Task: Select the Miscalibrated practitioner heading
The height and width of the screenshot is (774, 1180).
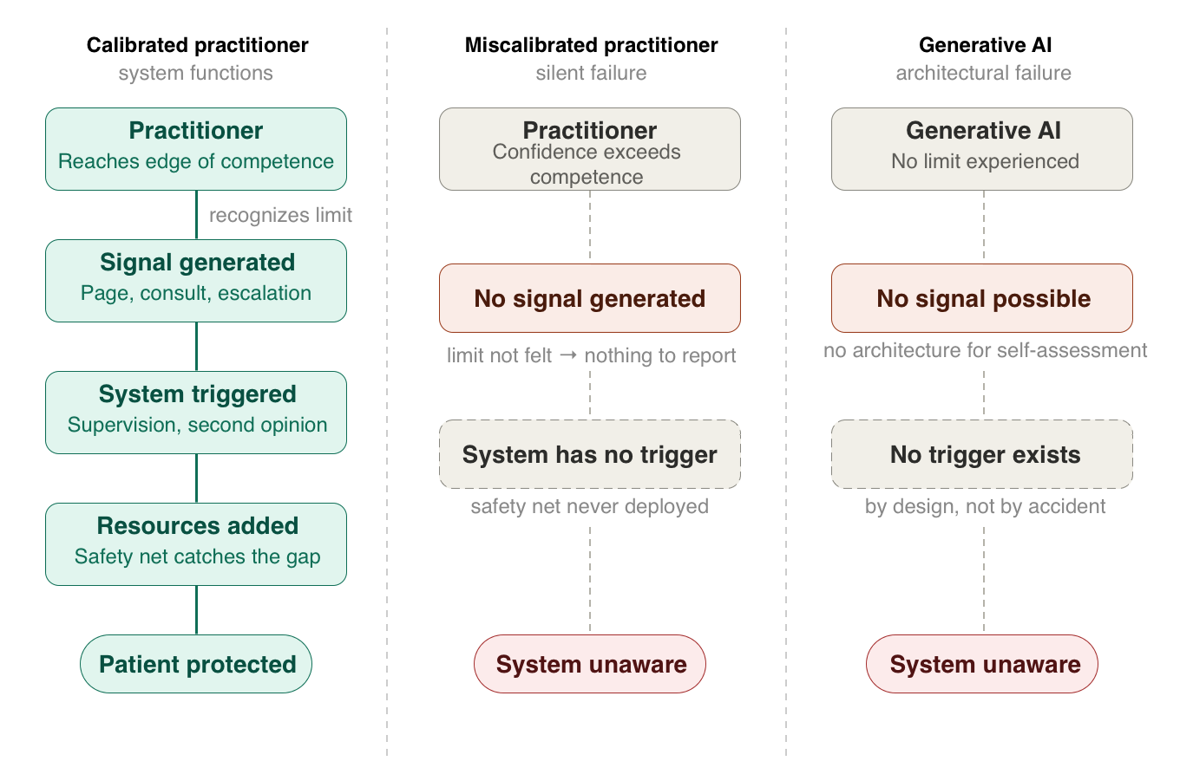Action: [591, 45]
